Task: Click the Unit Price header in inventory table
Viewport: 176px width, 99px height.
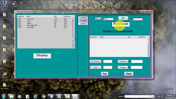Action: [68, 16]
